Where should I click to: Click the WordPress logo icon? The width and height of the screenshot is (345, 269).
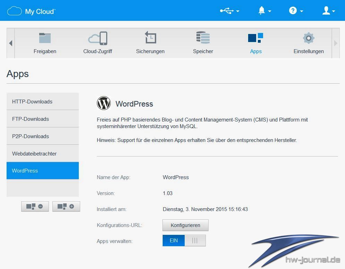point(103,103)
